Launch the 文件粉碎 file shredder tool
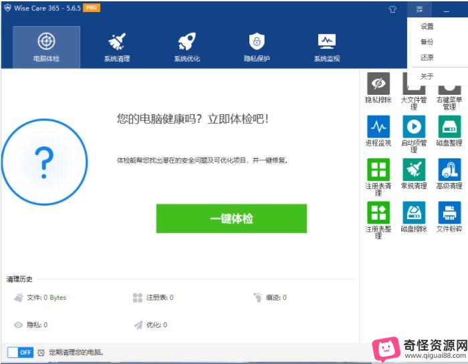468x364 pixels. (x=449, y=213)
